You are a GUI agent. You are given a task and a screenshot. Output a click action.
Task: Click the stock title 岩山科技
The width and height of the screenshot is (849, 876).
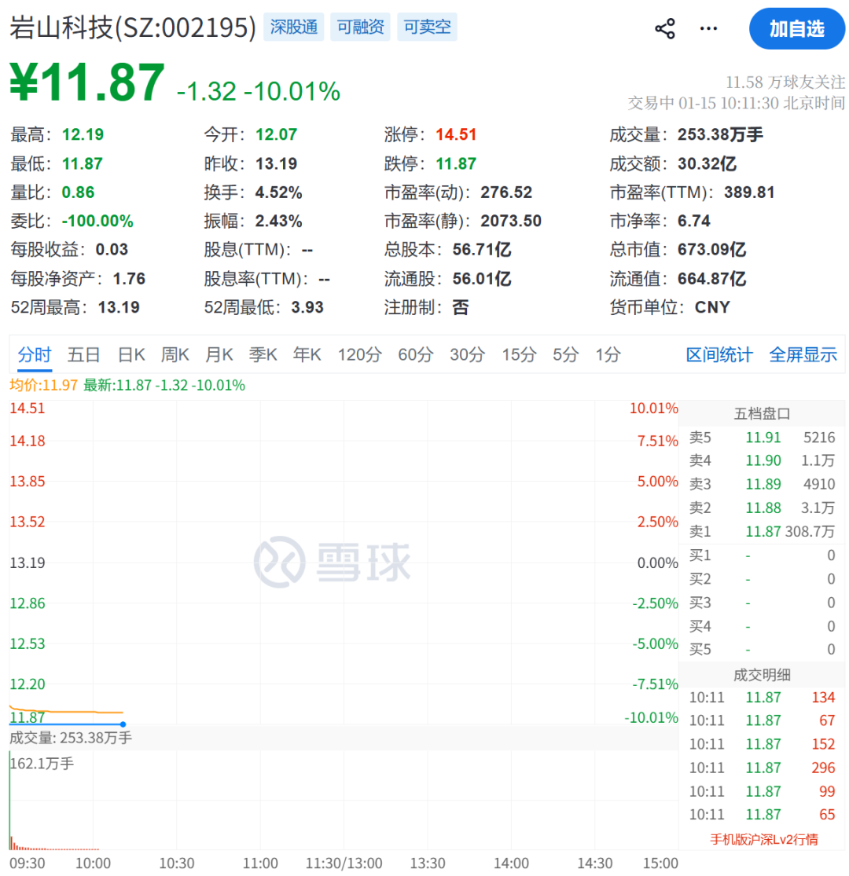coord(59,26)
